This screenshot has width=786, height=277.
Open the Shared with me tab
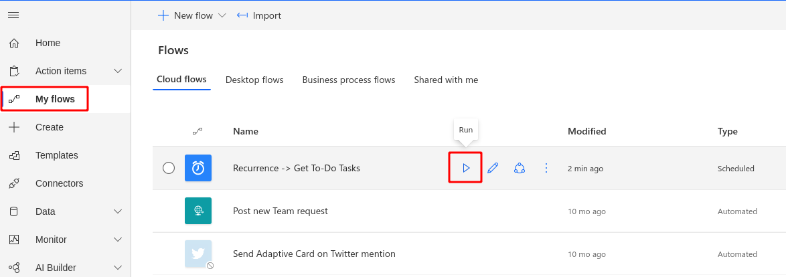(x=446, y=80)
